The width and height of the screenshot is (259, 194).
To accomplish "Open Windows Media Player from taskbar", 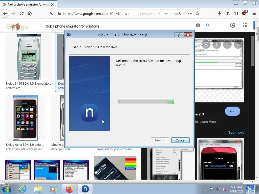I will [53, 189].
